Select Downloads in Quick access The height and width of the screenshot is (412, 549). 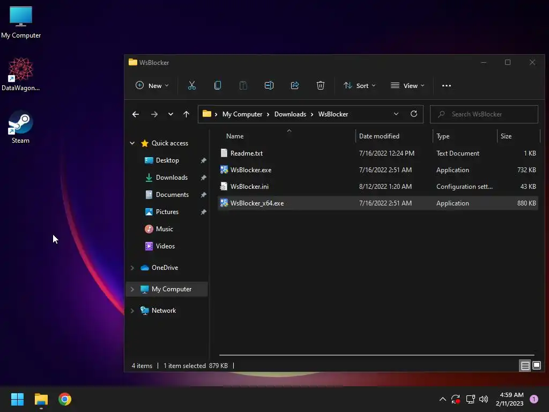click(x=172, y=177)
